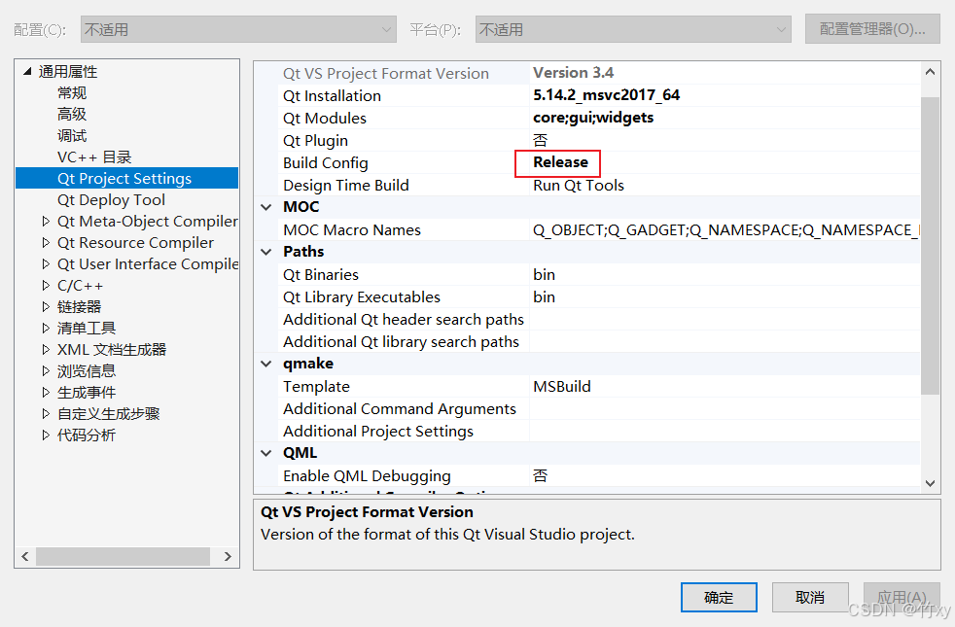Click the scrollbar down arrow
The image size is (955, 627).
(930, 481)
